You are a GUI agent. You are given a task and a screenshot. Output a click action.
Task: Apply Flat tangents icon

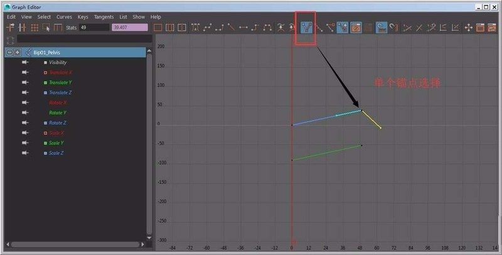pyautogui.click(x=243, y=28)
